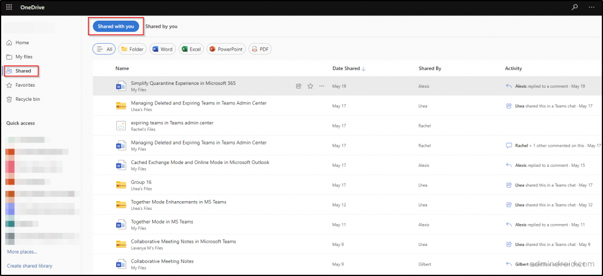The width and height of the screenshot is (603, 276).
Task: Select the All filter chip
Action: point(104,49)
